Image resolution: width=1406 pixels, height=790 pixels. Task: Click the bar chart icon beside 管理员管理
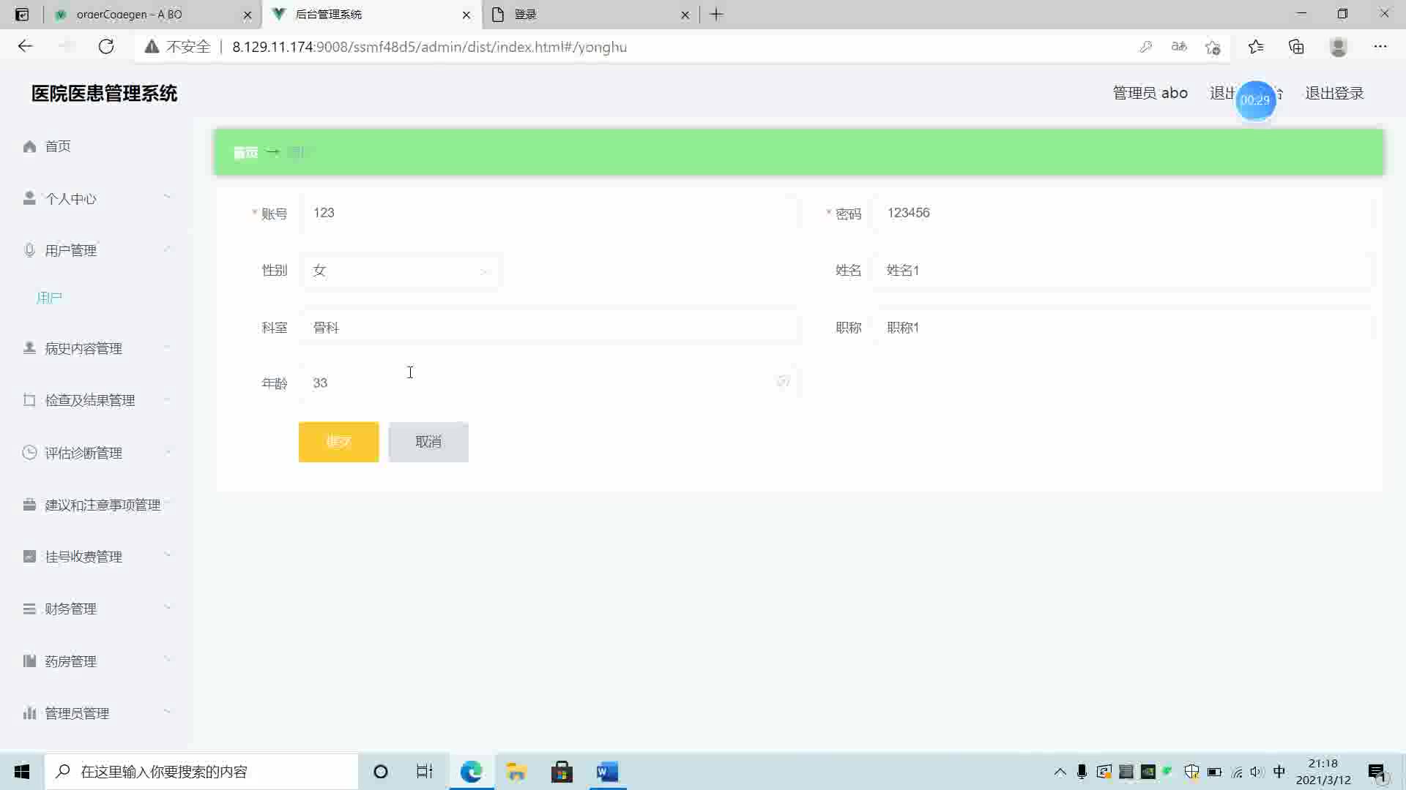tap(29, 712)
